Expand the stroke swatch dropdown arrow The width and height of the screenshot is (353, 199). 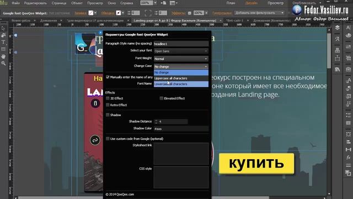(x=123, y=13)
